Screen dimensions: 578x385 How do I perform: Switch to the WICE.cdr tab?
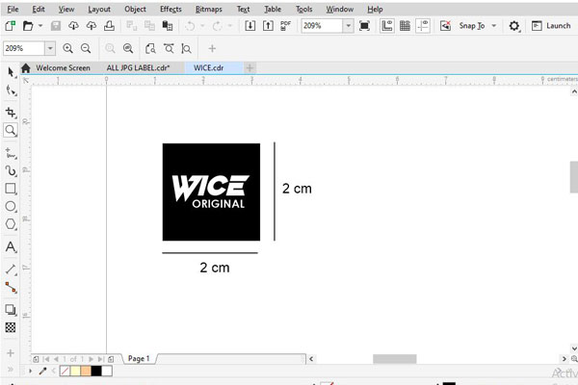click(x=209, y=68)
